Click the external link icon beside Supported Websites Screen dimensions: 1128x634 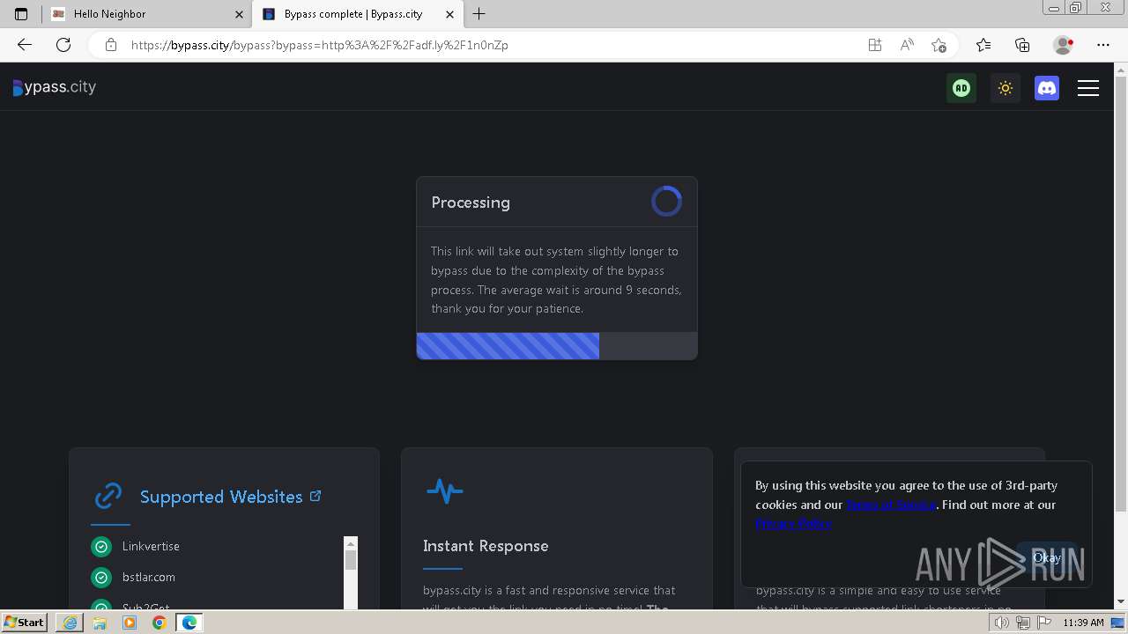(x=315, y=497)
